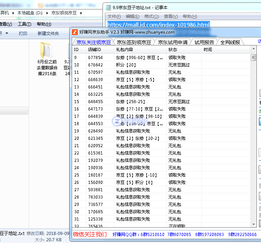The height and width of the screenshot is (243, 261).
Task: Select the row with shop ID 663225
Action: (x=161, y=94)
